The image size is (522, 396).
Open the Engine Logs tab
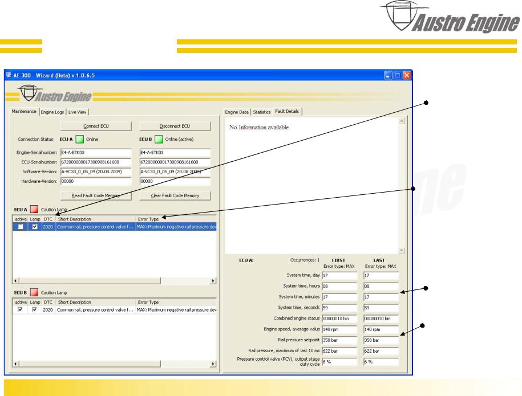(52, 112)
